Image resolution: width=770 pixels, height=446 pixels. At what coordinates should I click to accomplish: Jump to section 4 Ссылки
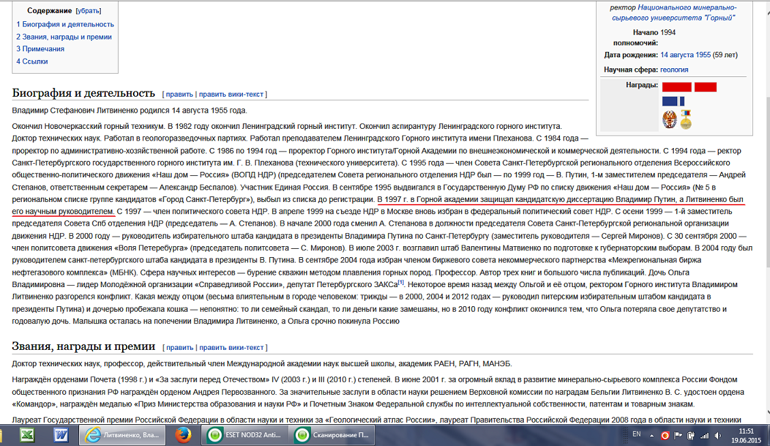click(32, 61)
